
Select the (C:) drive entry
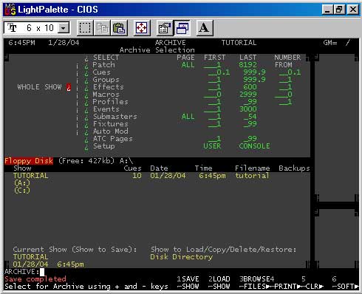coord(22,191)
